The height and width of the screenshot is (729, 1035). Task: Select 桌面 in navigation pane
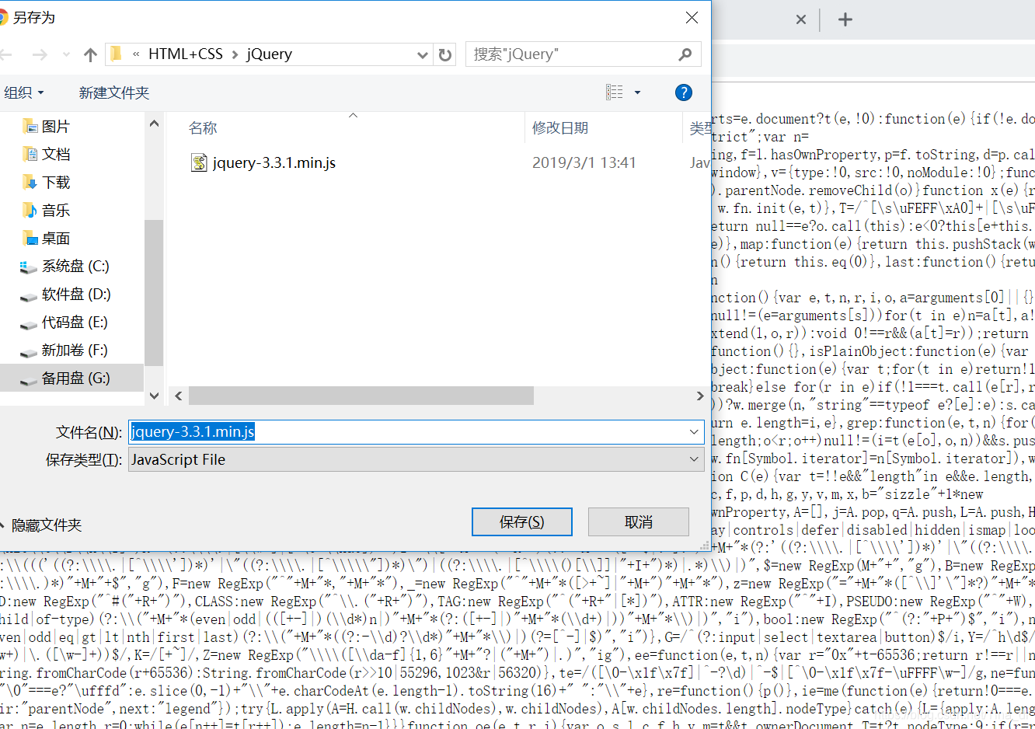47,239
